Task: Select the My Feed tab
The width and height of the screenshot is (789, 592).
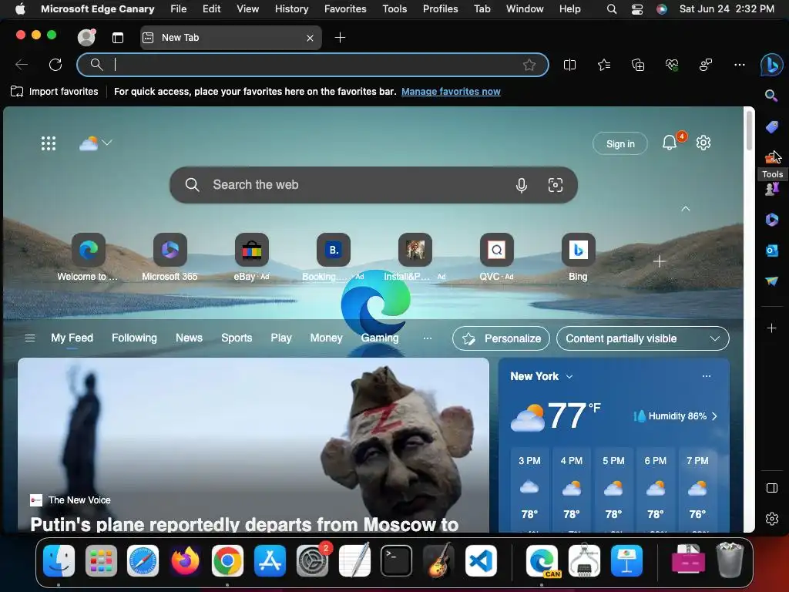Action: [x=72, y=338]
